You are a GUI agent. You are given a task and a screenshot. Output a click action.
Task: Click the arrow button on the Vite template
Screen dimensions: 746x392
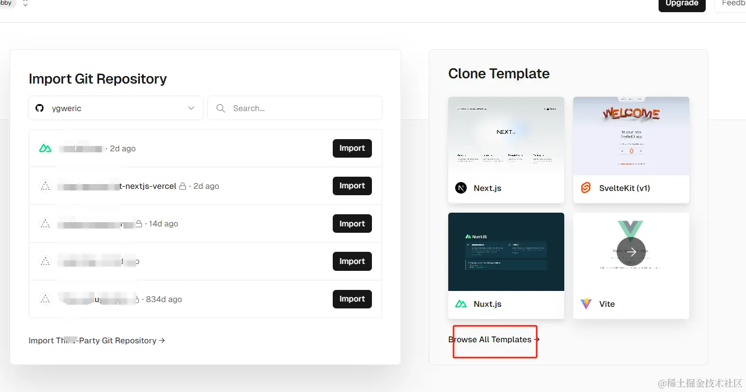631,251
